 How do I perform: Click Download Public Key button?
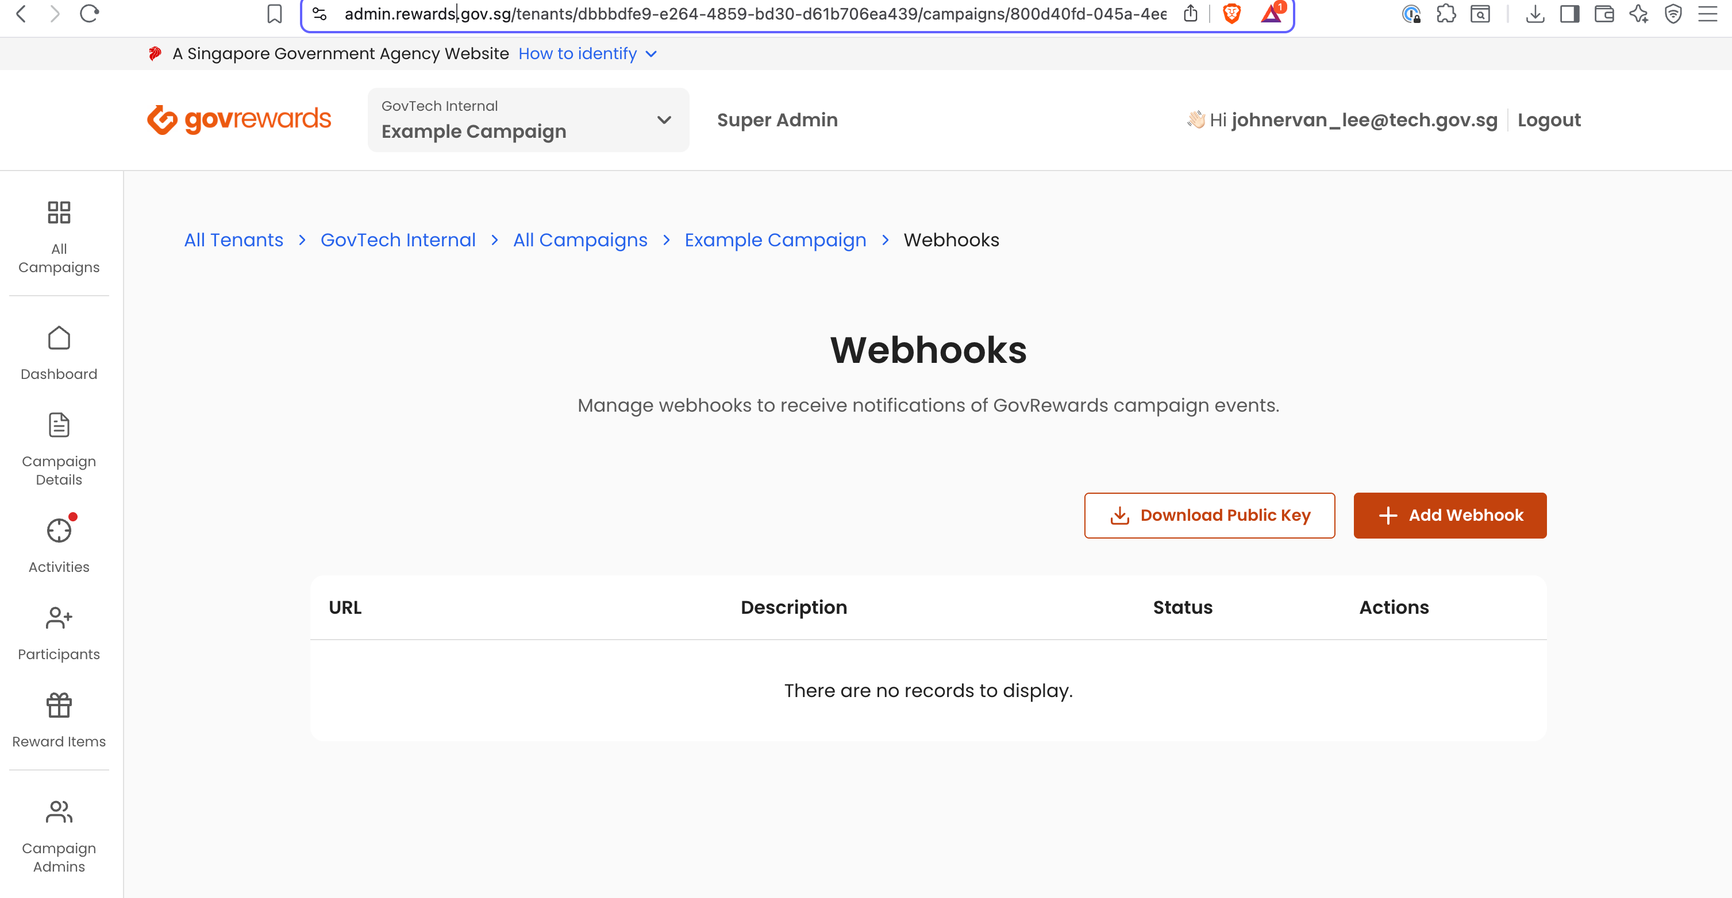tap(1210, 515)
